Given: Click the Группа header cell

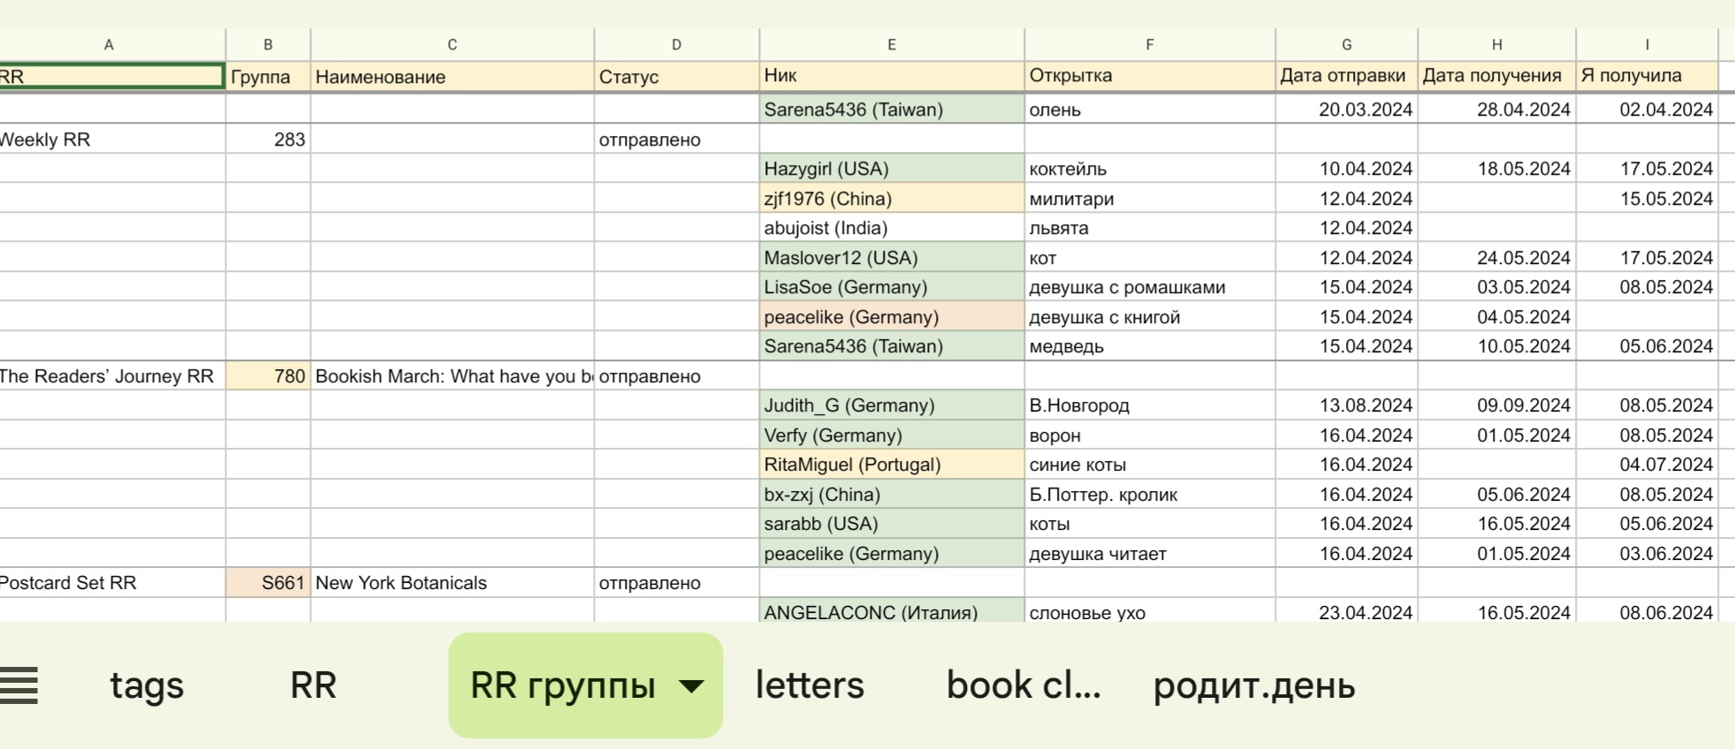Looking at the screenshot, I should (268, 77).
